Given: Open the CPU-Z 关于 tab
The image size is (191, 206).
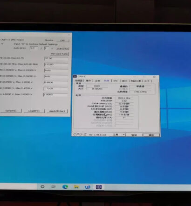Looking at the screenshot, I should pyautogui.click(x=147, y=81).
